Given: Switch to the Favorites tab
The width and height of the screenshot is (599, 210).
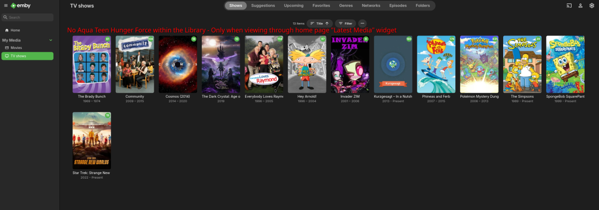Looking at the screenshot, I should (x=321, y=5).
